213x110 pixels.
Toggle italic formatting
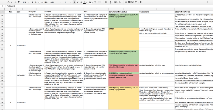(x=78, y=2)
